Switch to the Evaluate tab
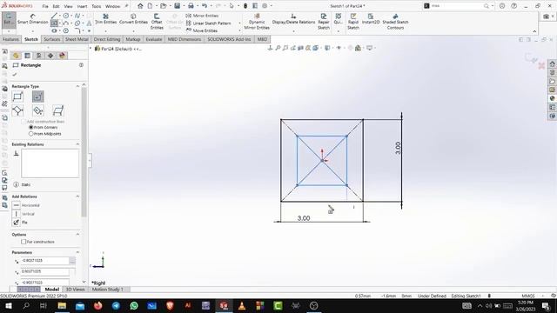The height and width of the screenshot is (313, 557). click(154, 39)
